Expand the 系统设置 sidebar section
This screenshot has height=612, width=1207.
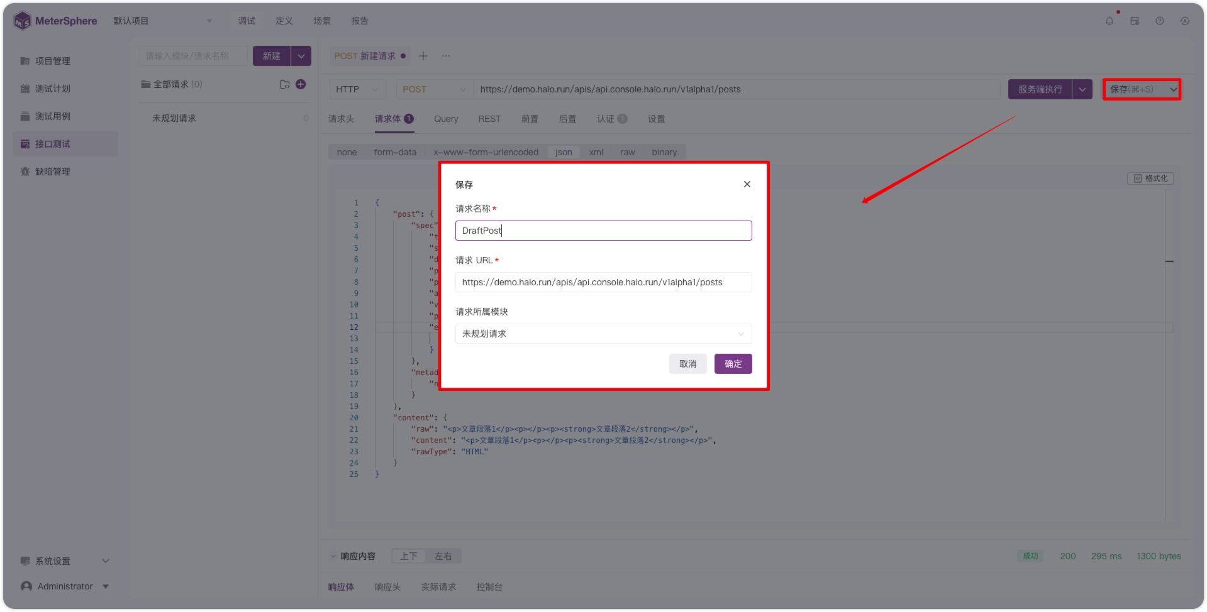point(65,561)
